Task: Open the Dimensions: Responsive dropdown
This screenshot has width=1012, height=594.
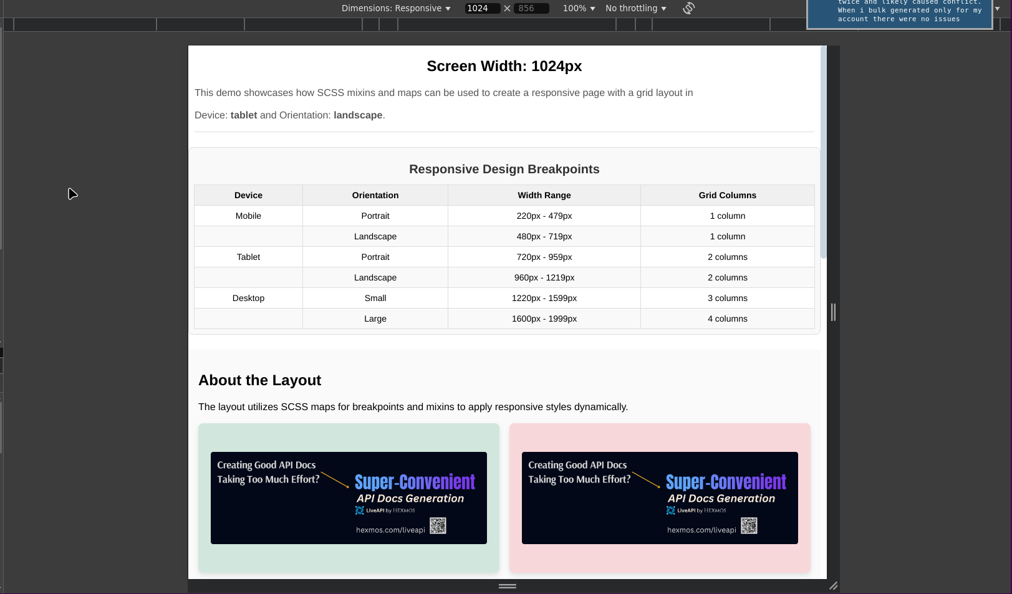Action: click(x=396, y=8)
